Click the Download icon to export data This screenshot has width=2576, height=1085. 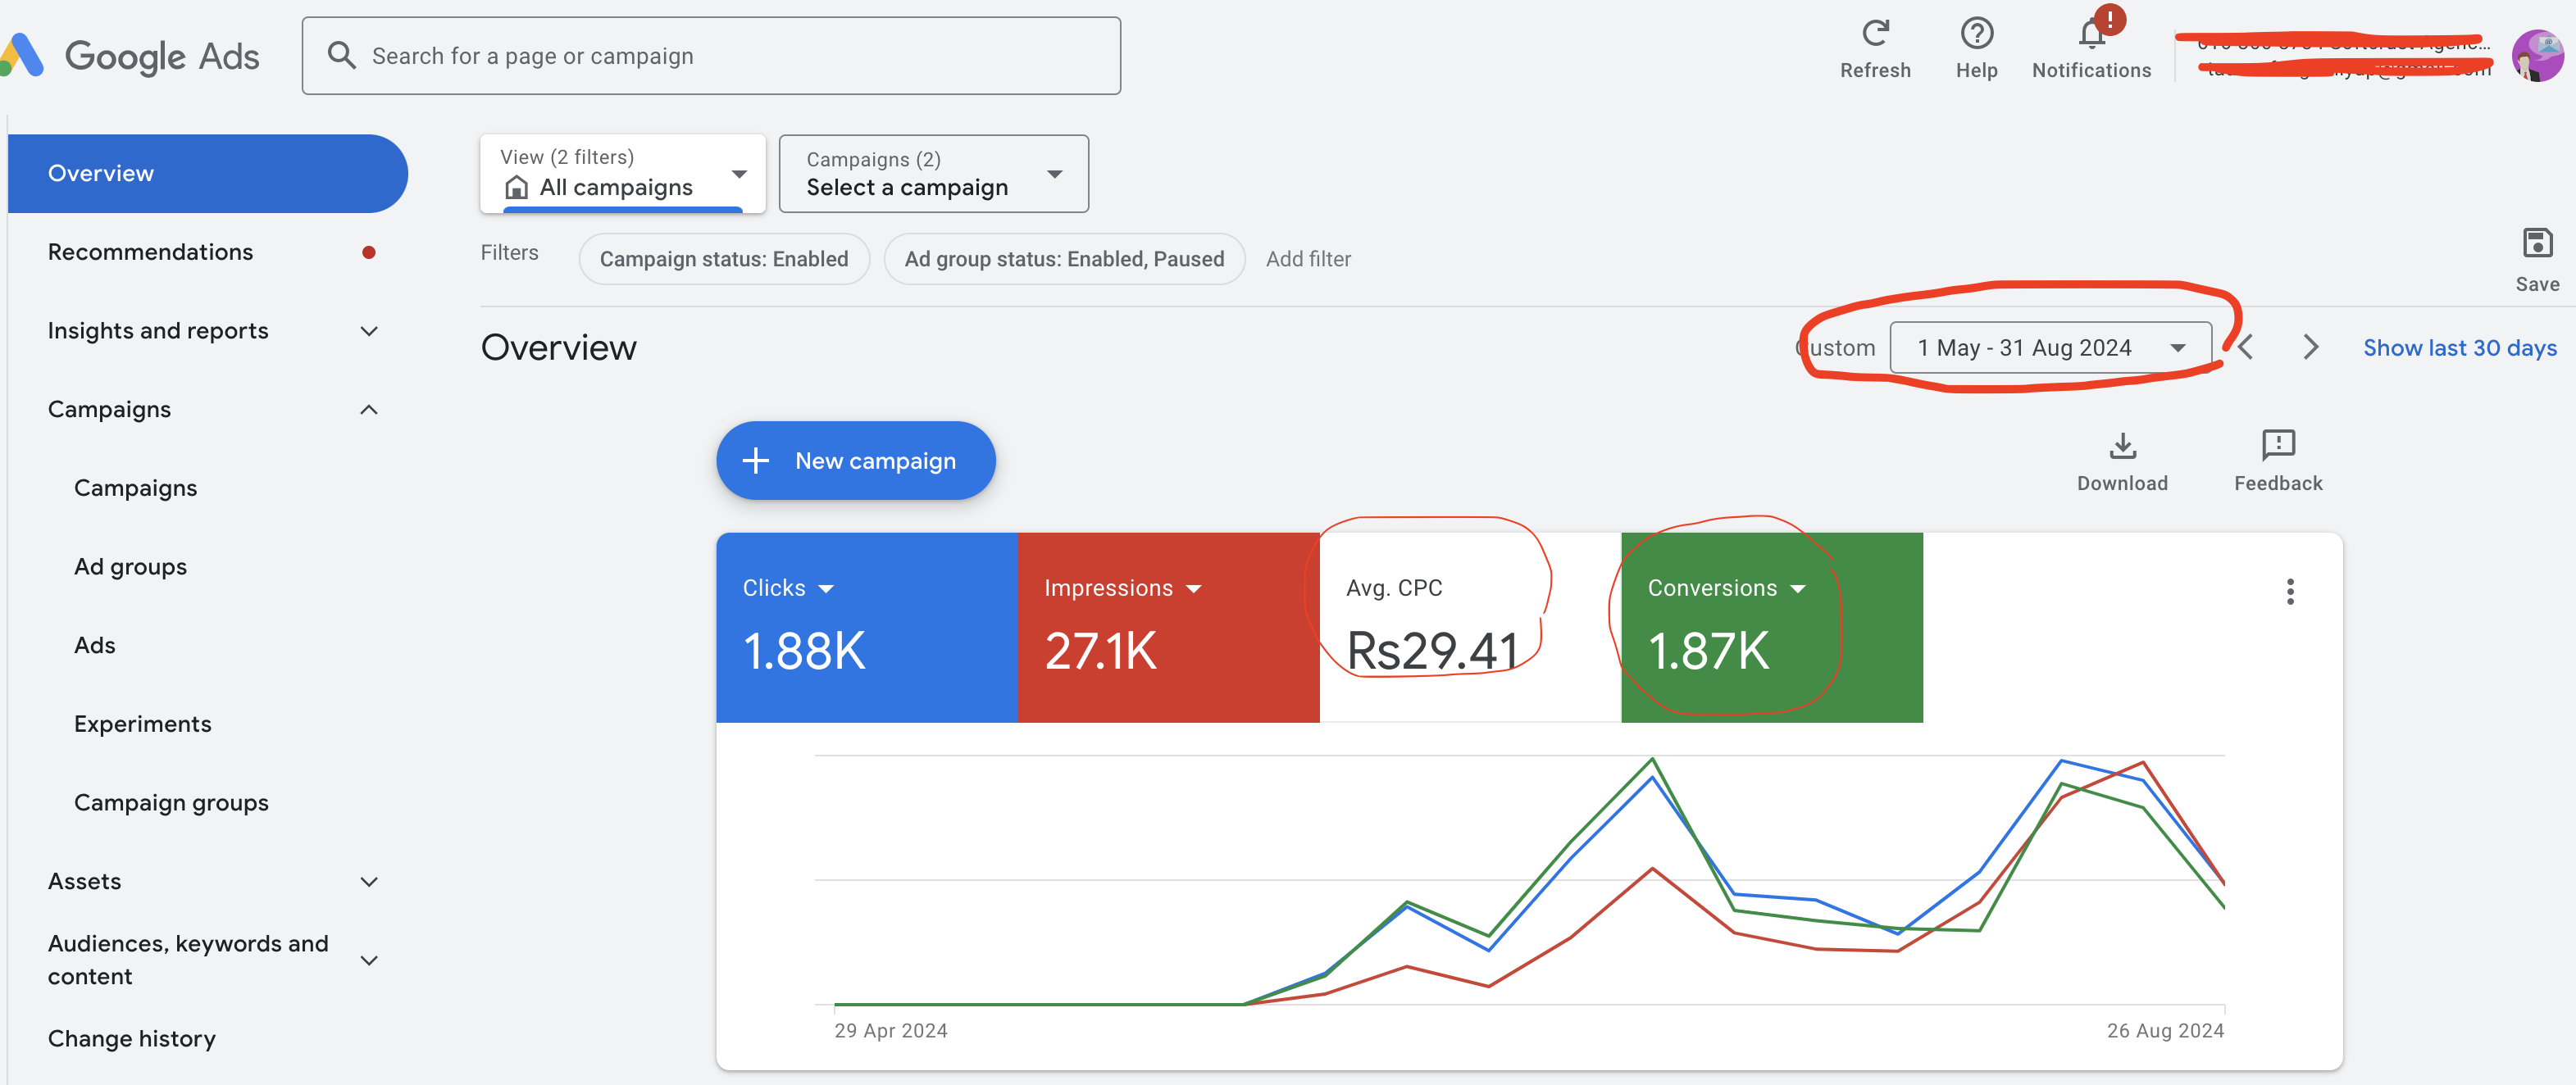point(2123,443)
